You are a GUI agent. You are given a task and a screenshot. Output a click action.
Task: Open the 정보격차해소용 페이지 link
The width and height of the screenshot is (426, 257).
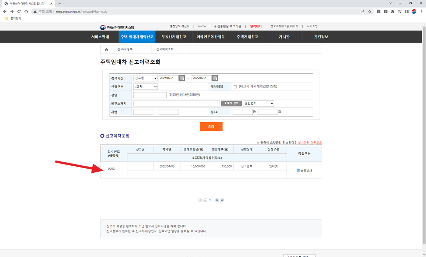coord(284,26)
